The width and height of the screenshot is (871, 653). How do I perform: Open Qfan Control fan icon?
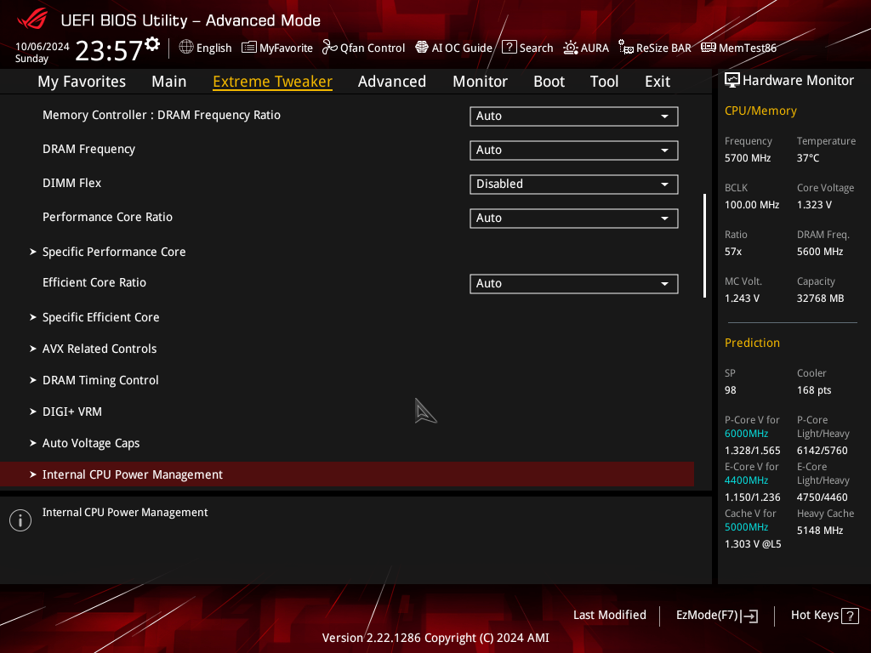click(x=330, y=48)
